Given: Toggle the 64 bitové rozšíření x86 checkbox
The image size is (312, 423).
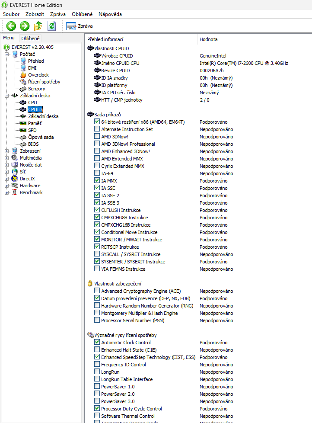Looking at the screenshot, I should tap(97, 122).
